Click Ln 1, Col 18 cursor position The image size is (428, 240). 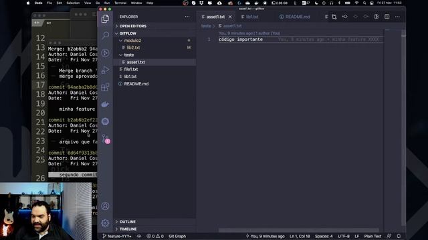tap(300, 236)
